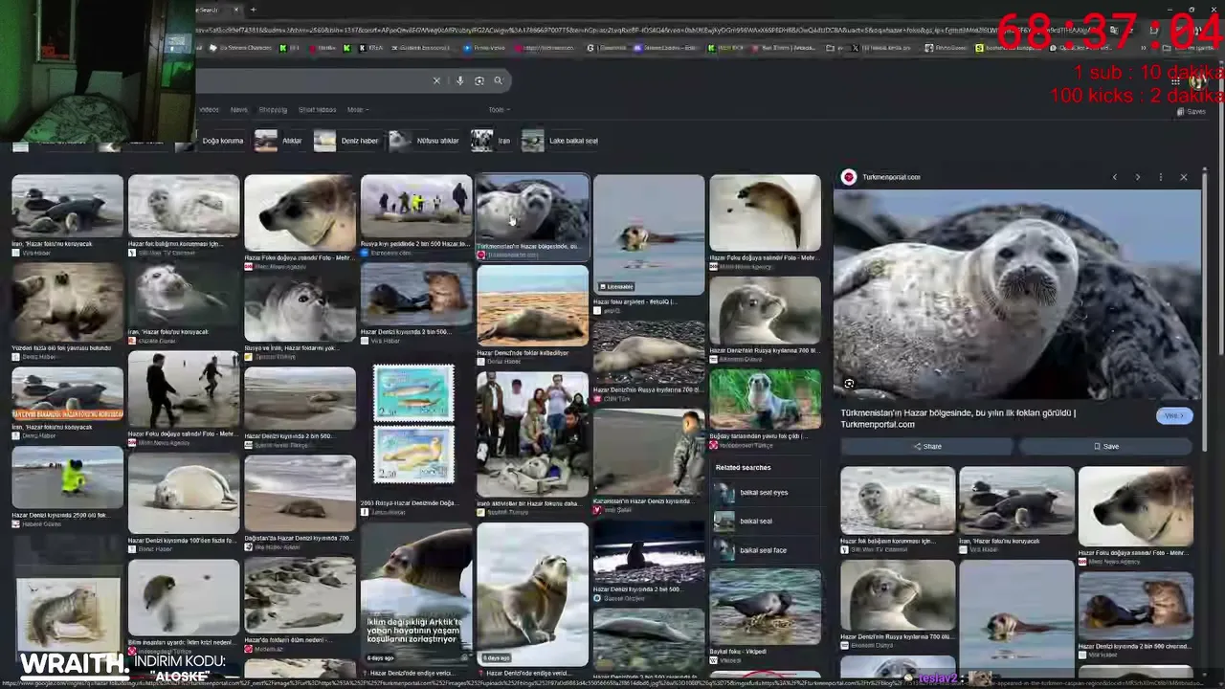Open the person in yellow jacket thumbnail
Viewport: 1225px width, 689px height.
(67, 479)
